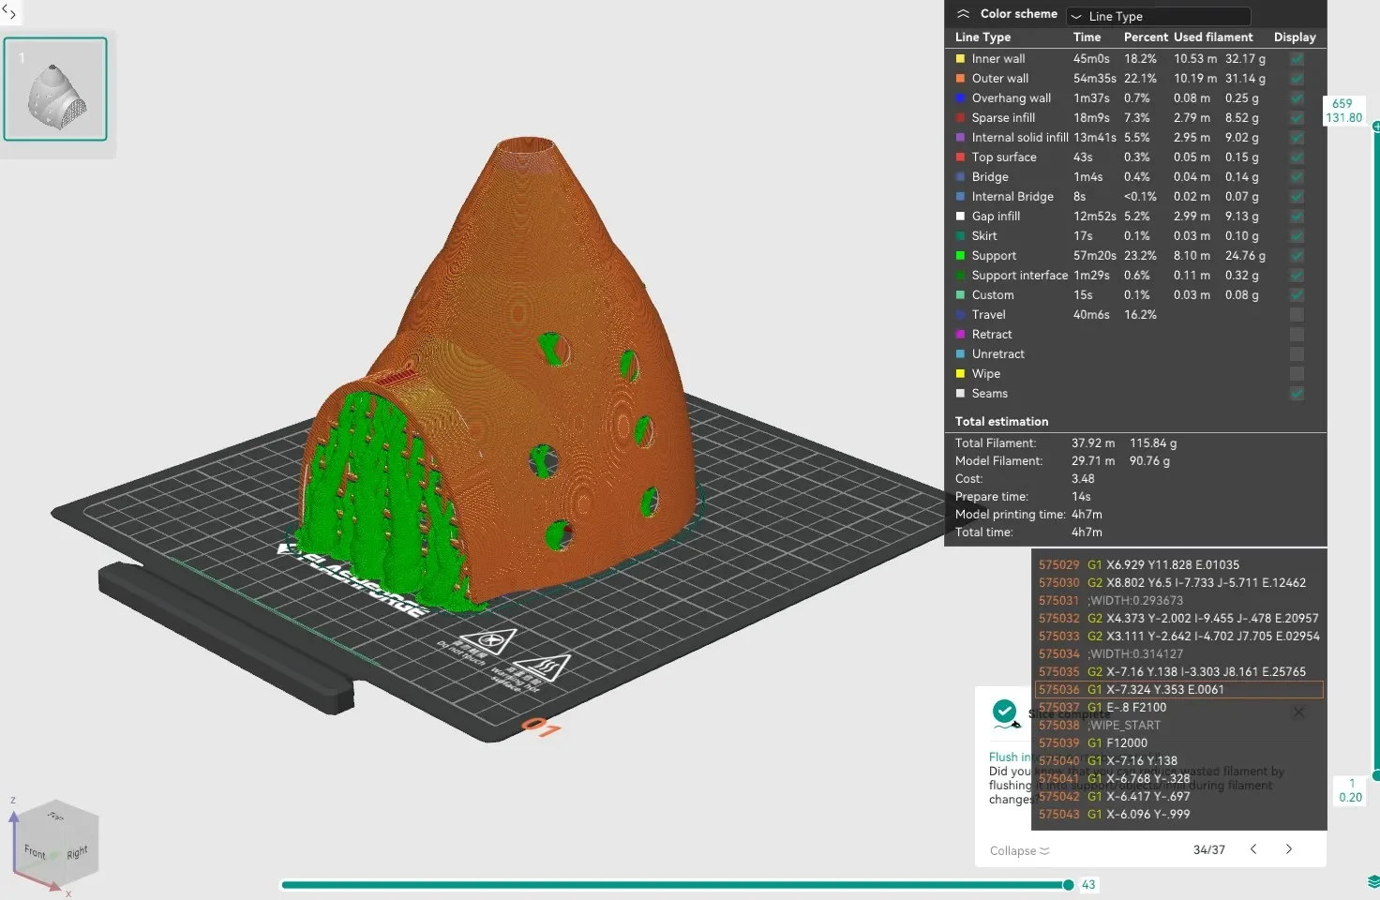Click the slice complete checkmark icon
Screen dimensions: 1380x900
click(1005, 713)
